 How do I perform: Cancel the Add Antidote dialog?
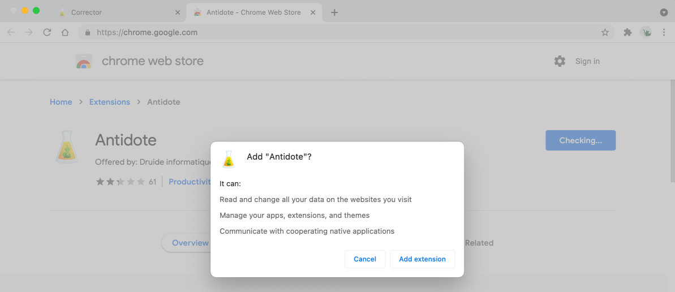point(364,259)
